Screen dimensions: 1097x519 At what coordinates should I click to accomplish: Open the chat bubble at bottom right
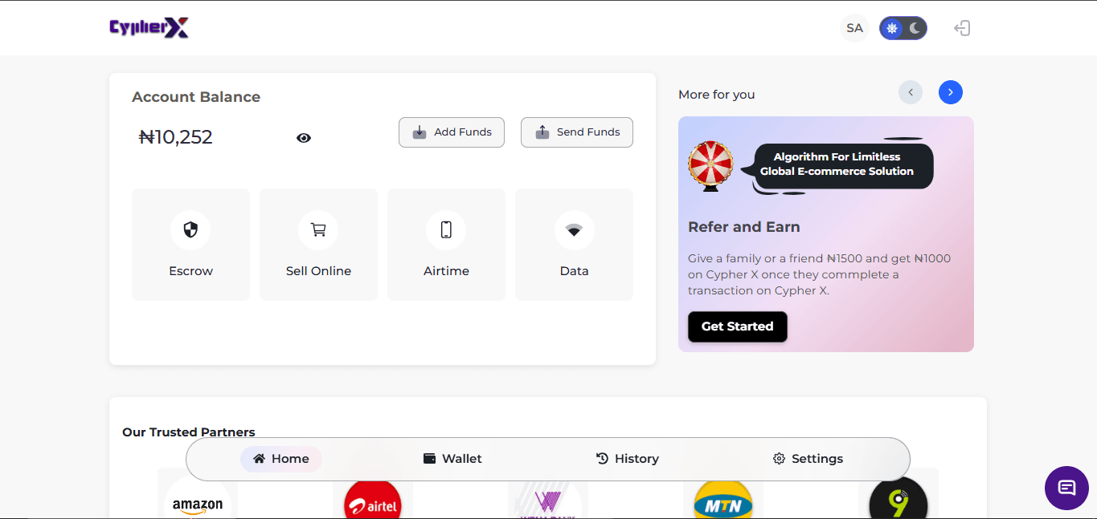pos(1066,488)
